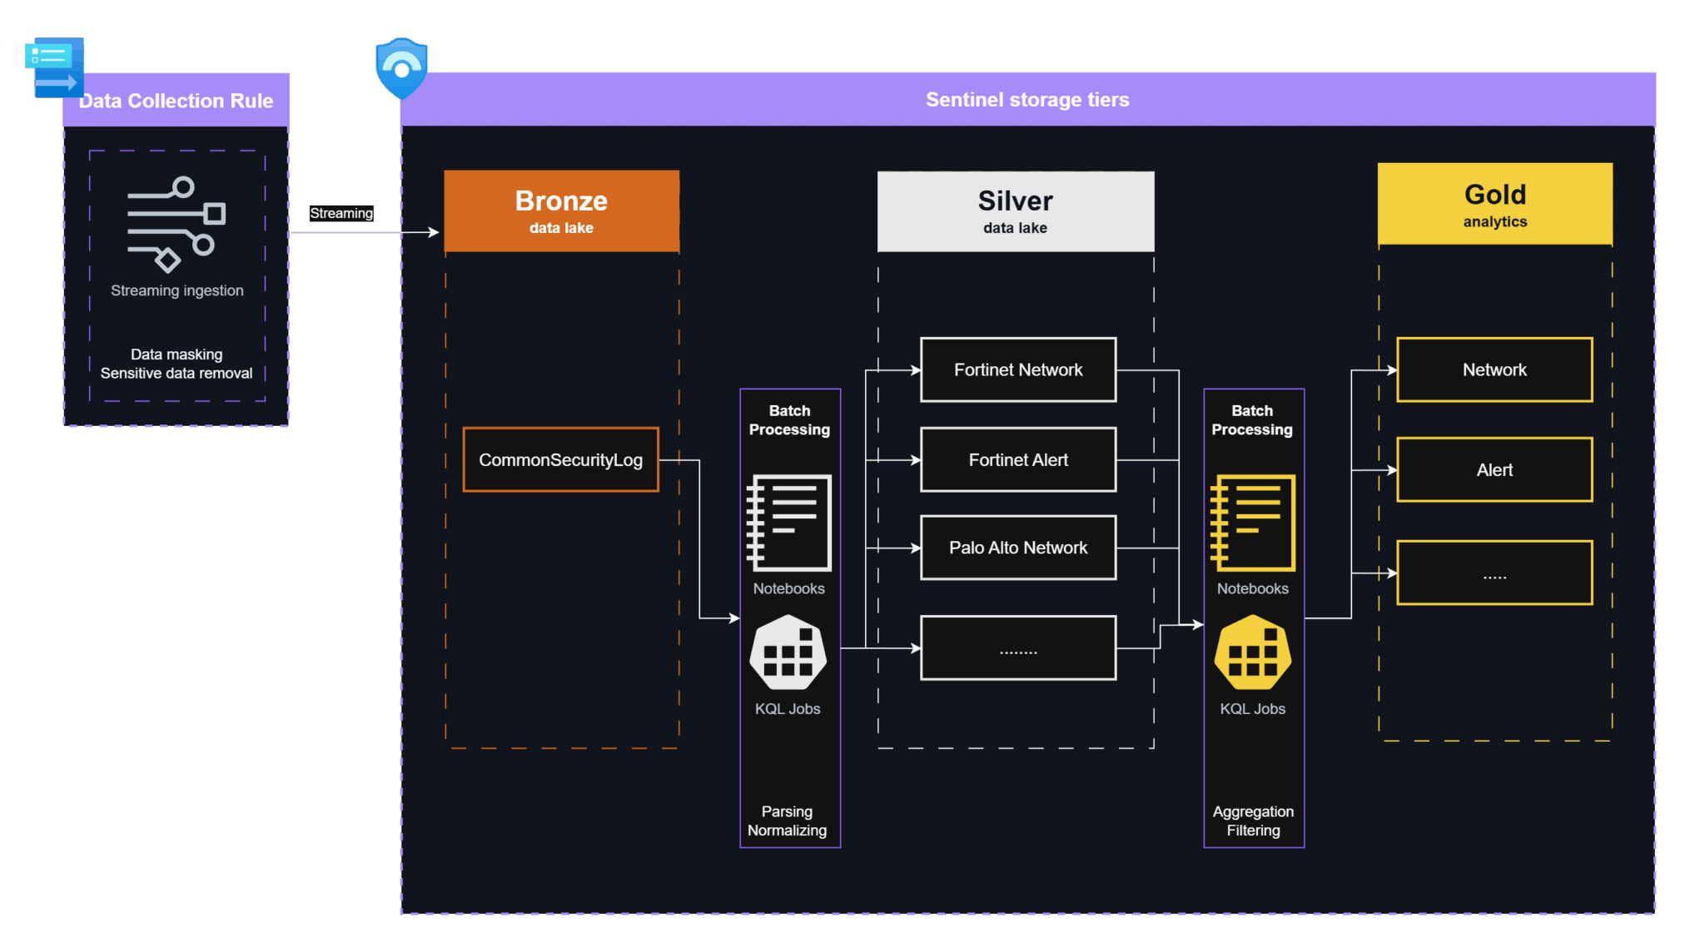
Task: Click the Streaming arrow label
Action: [341, 213]
